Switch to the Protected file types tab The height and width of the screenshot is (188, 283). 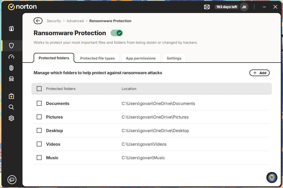pos(97,58)
